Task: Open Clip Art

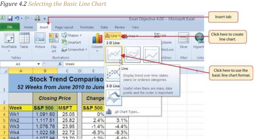Action: [54, 43]
